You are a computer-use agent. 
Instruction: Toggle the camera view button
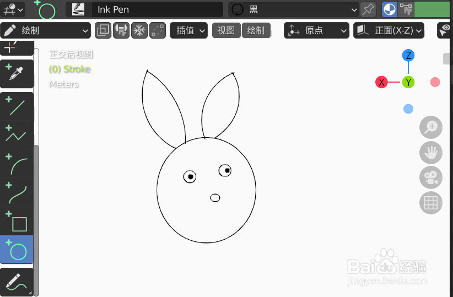tap(431, 177)
